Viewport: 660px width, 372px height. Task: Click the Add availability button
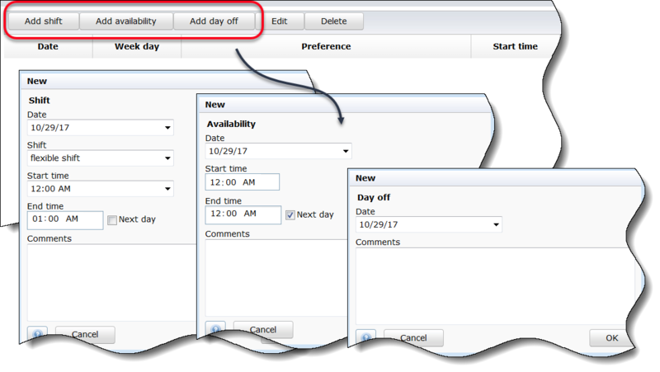click(126, 21)
